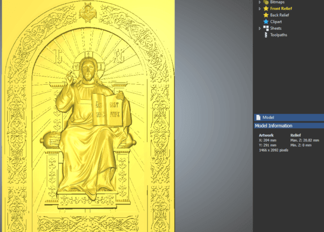
Task: Click the Bitmaps icon in project tree
Action: coord(266,2)
